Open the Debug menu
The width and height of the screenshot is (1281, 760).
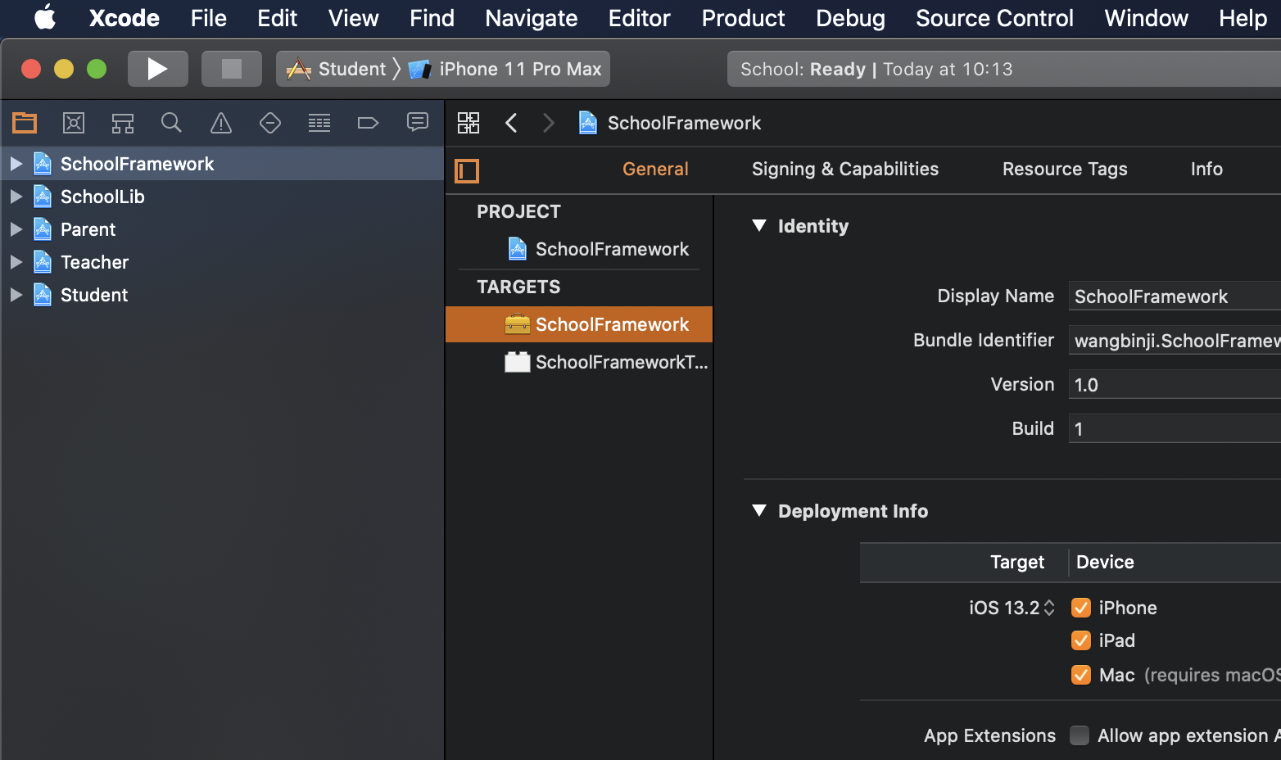[x=850, y=18]
